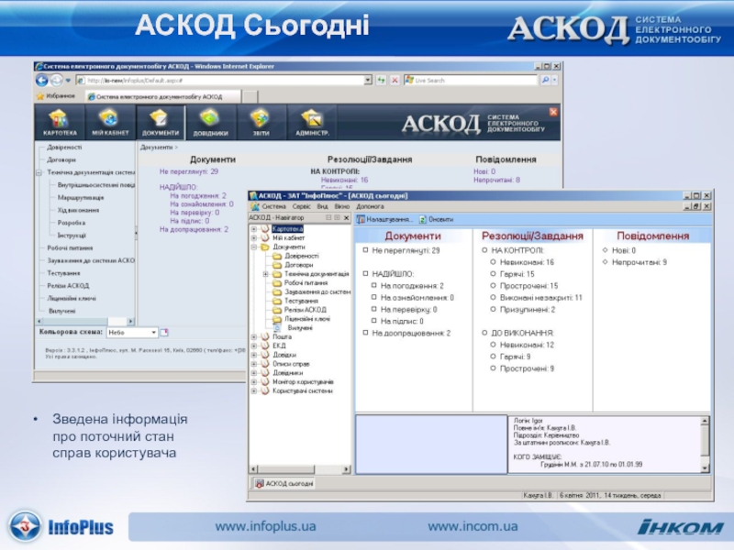Open Невиконані: 16 link in web view
The height and width of the screenshot is (550, 734).
coord(345,180)
